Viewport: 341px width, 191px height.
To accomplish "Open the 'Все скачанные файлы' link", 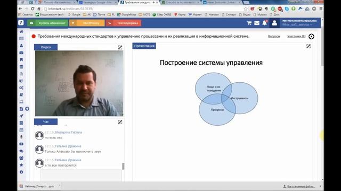I will pyautogui.click(x=299, y=186).
